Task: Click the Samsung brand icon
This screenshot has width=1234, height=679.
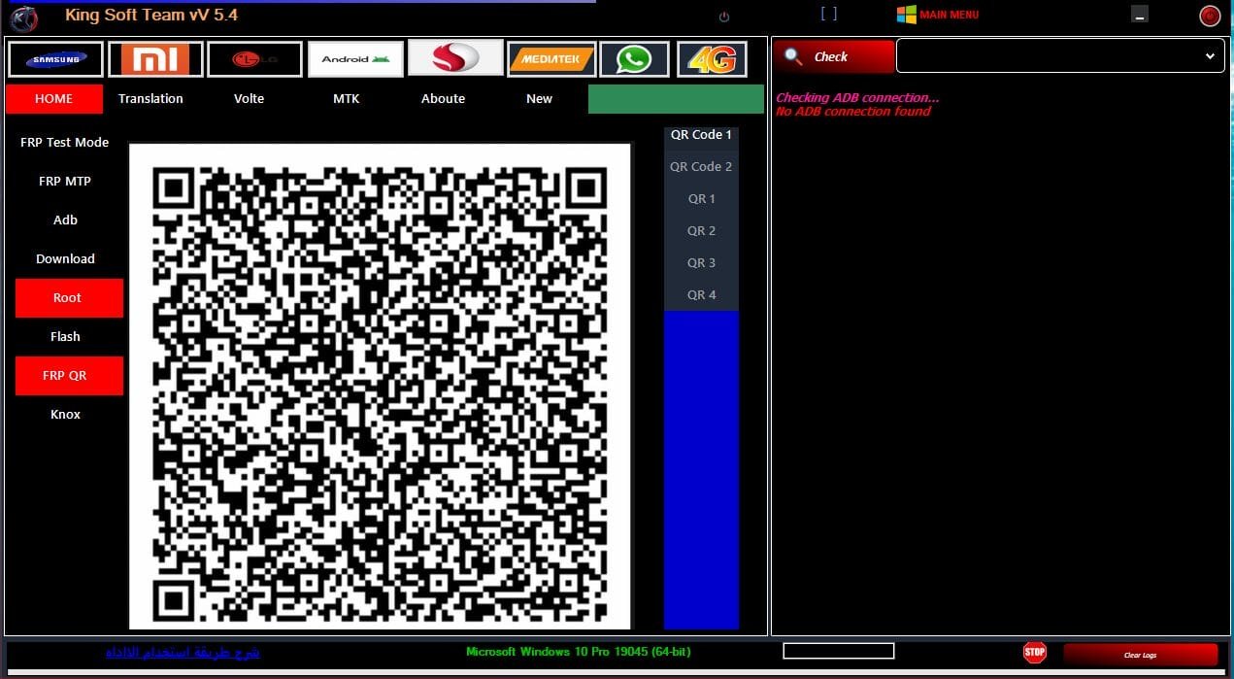Action: point(55,59)
